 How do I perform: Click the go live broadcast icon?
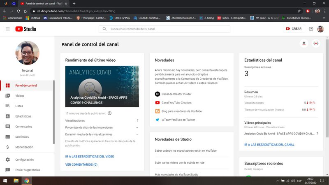(x=316, y=43)
